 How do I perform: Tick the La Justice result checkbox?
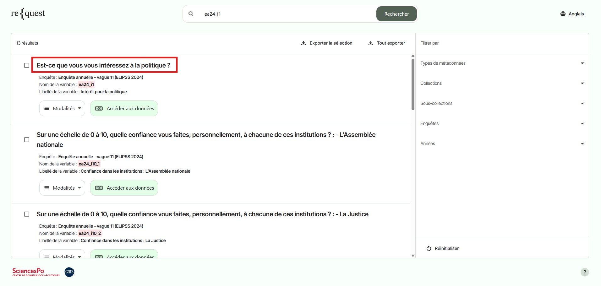[27, 214]
